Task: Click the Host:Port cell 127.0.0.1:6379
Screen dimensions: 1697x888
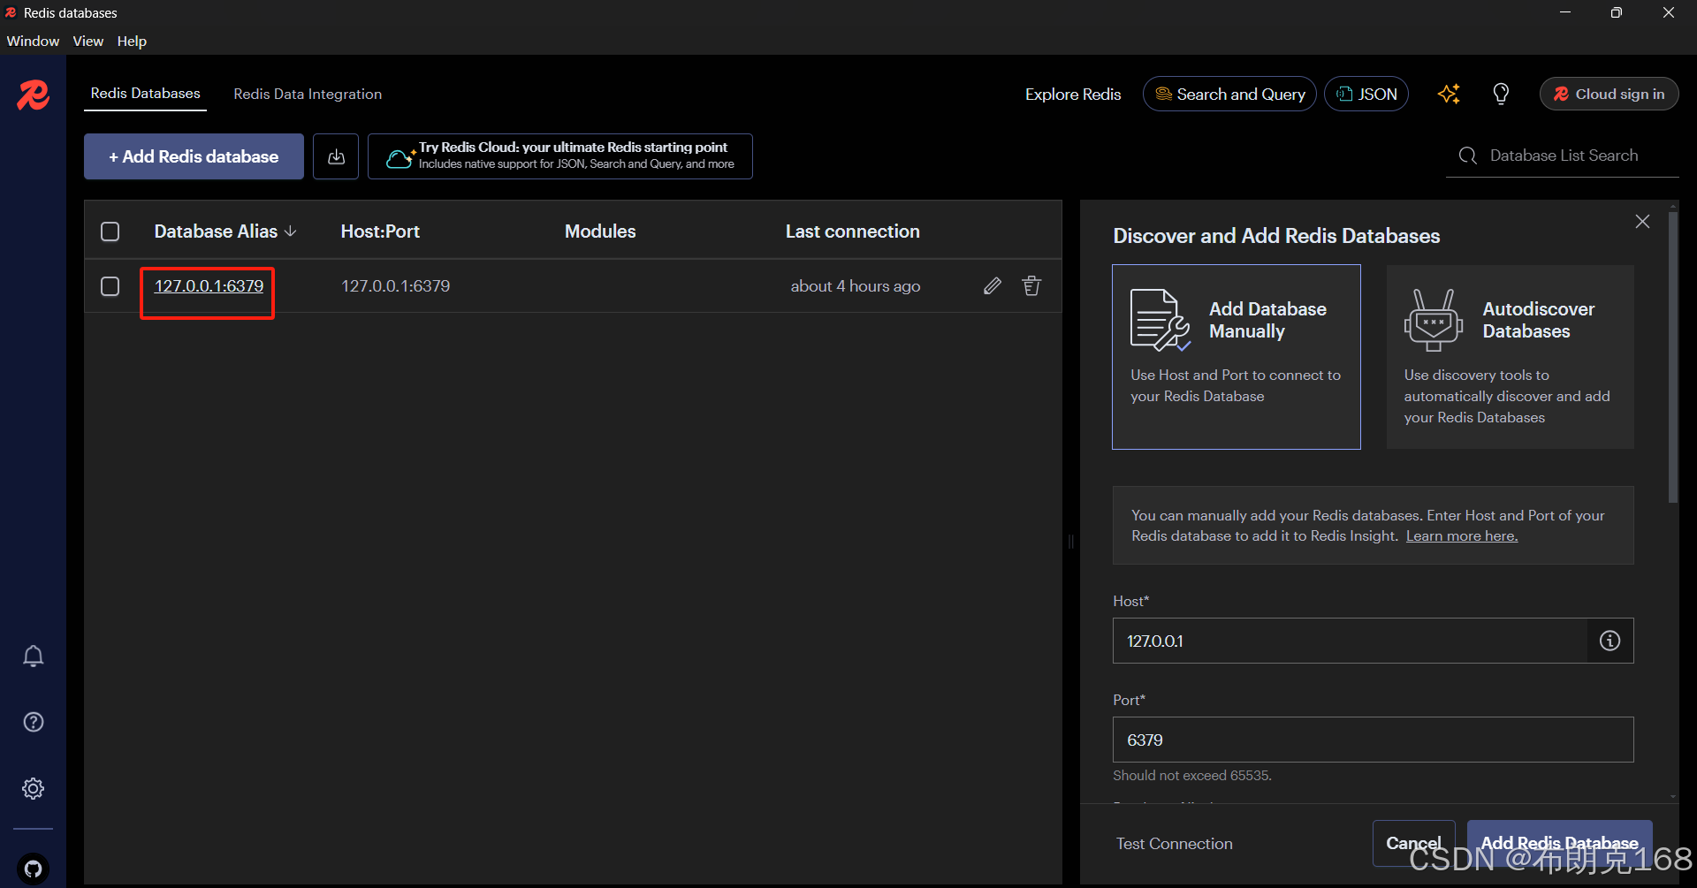Action: coord(395,286)
